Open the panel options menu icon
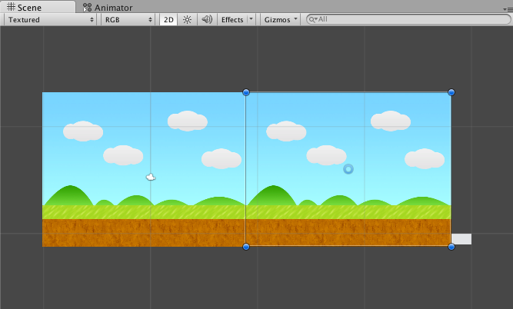Screen dimensions: 513x309 pos(508,9)
